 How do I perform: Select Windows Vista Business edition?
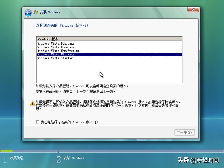click(110, 43)
